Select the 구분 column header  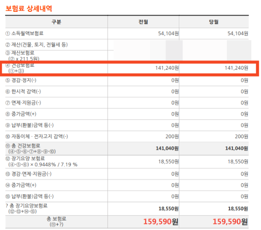tap(56, 22)
